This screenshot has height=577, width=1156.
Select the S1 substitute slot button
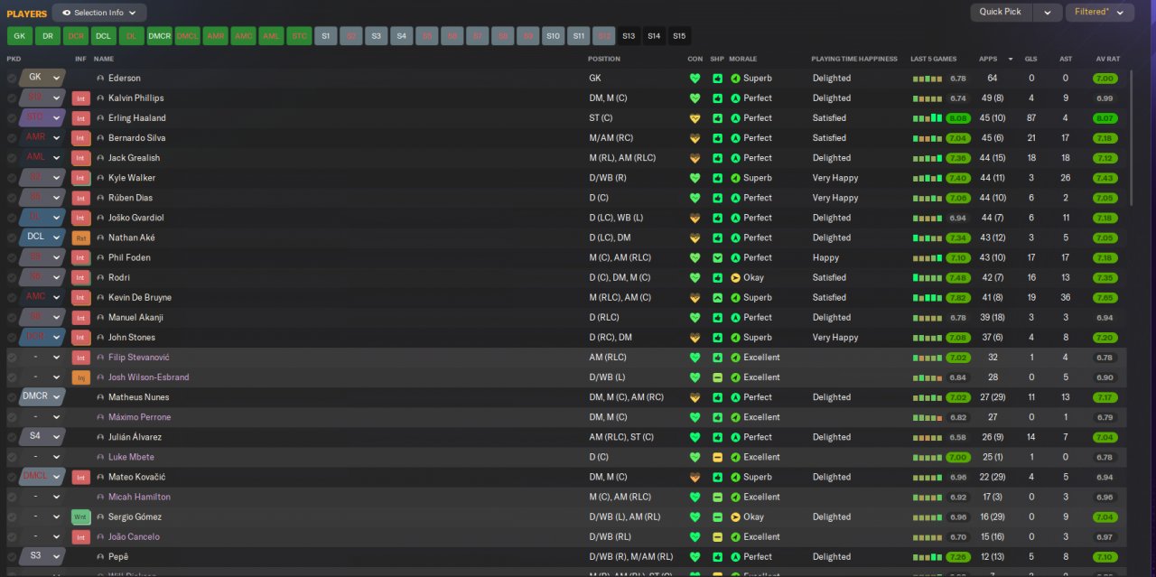326,36
